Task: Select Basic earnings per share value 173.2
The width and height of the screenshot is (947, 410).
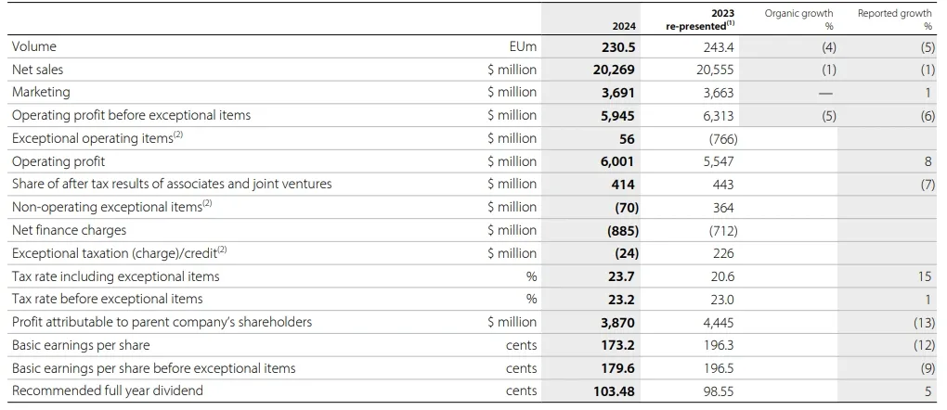Action: pyautogui.click(x=618, y=345)
